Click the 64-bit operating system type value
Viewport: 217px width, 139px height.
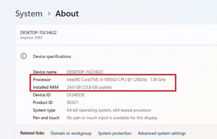pos(109,110)
